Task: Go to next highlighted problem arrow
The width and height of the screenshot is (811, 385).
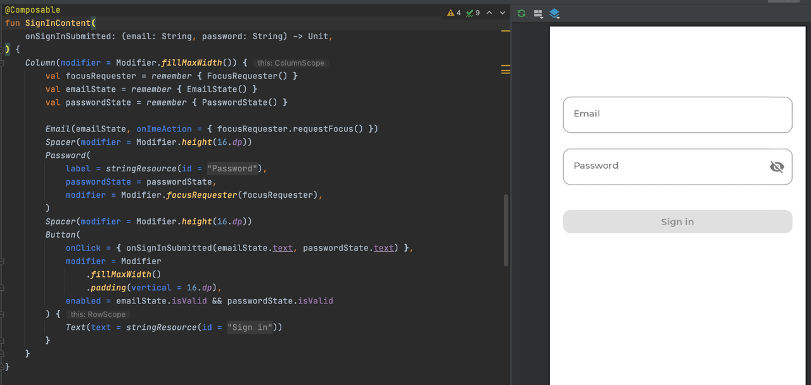Action: click(x=502, y=13)
